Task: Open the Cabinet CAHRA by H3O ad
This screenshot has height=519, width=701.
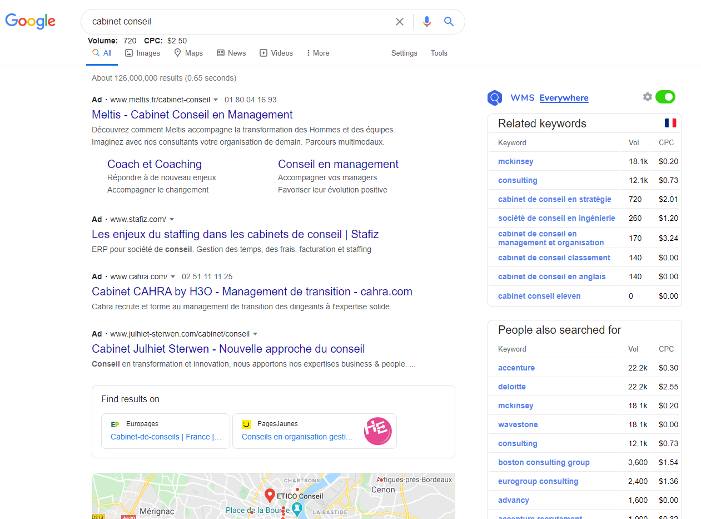Action: (x=252, y=291)
